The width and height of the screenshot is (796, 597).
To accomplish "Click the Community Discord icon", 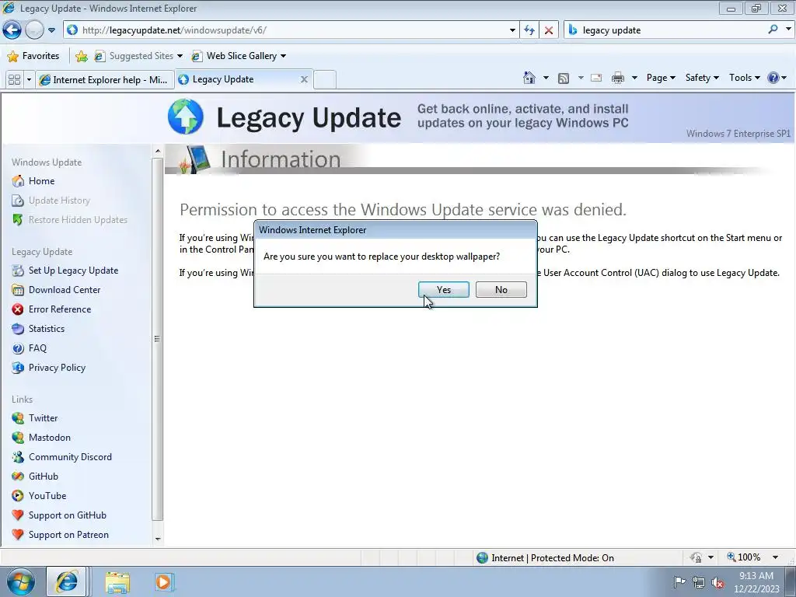I will click(18, 457).
